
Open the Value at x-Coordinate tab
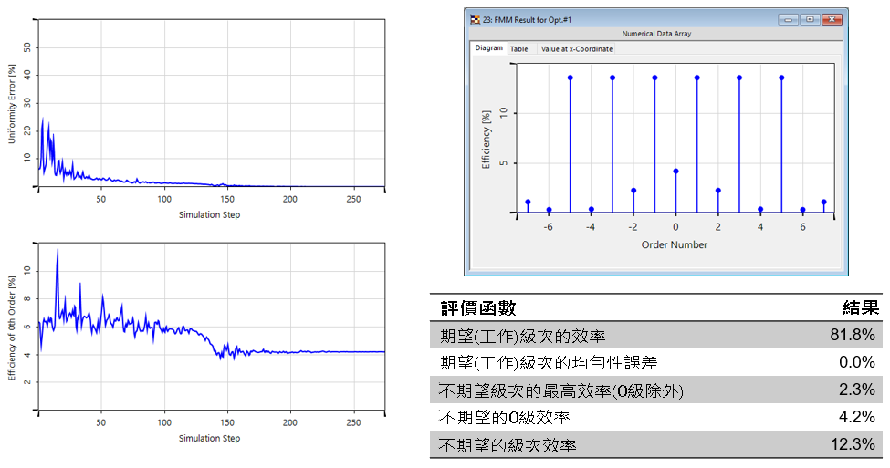577,48
